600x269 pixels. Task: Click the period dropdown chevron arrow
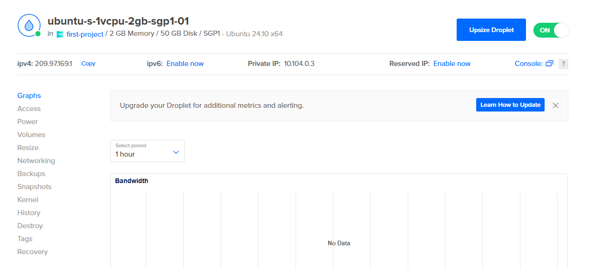176,152
